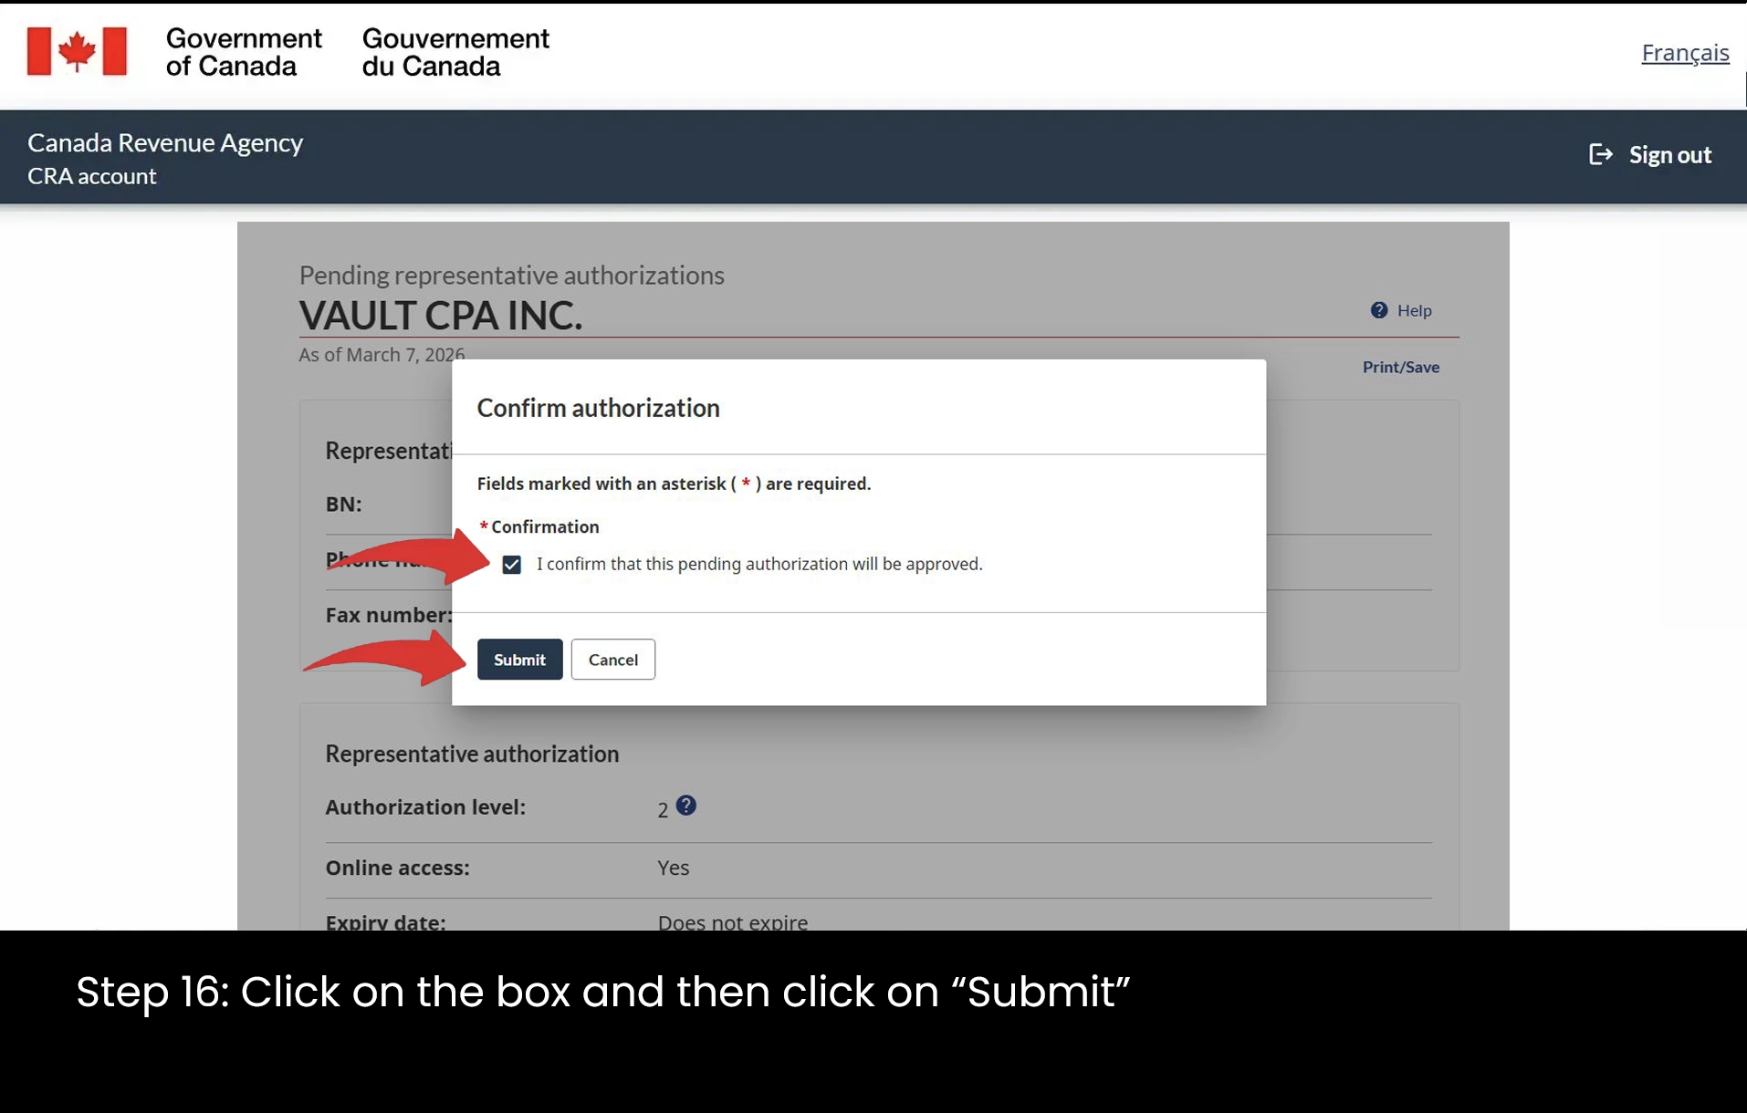The image size is (1747, 1113).
Task: Click the Canada flag logo
Action: (77, 51)
